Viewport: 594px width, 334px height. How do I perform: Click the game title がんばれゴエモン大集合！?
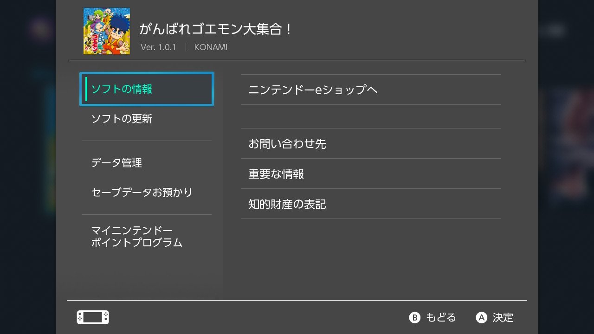[x=216, y=29]
